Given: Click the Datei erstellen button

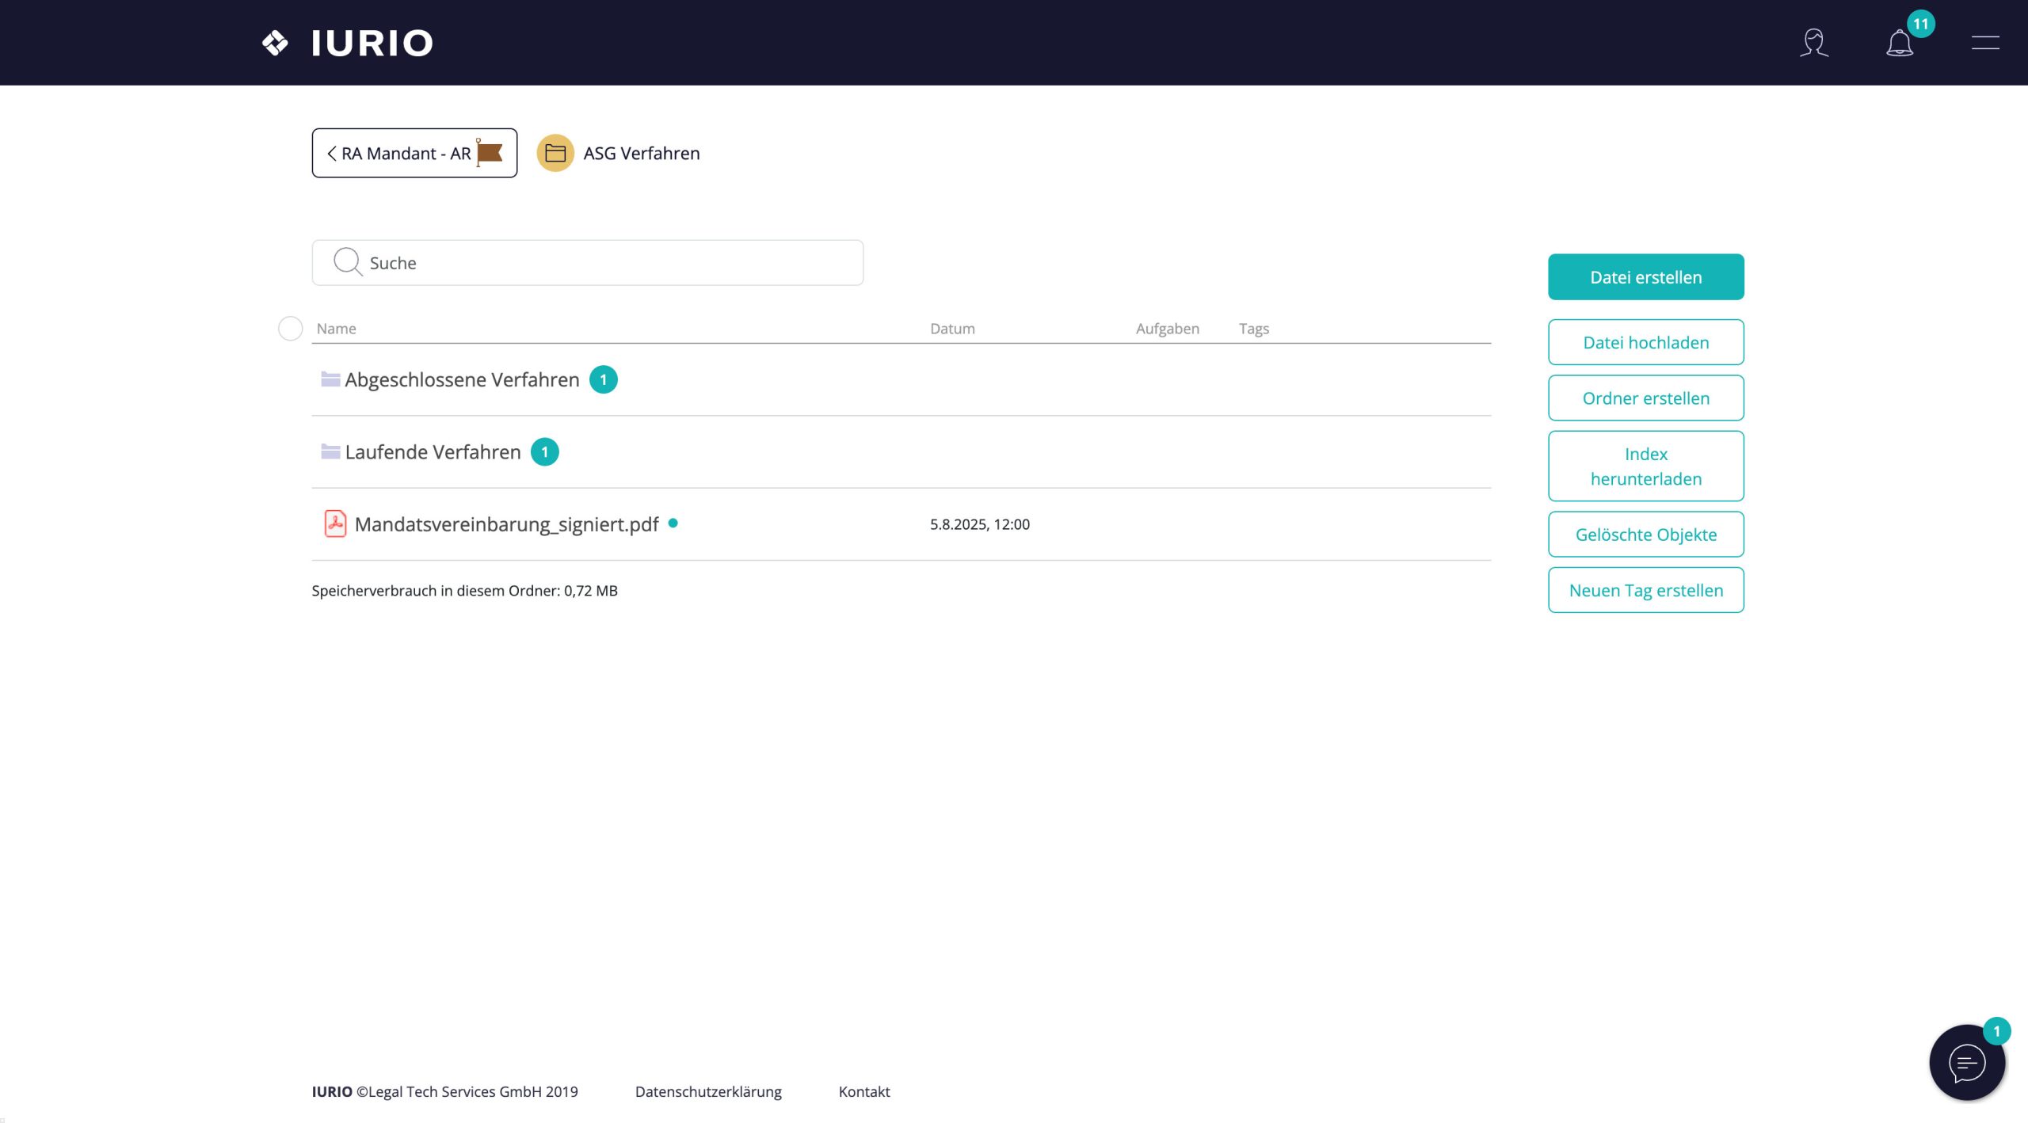Looking at the screenshot, I should (1645, 277).
